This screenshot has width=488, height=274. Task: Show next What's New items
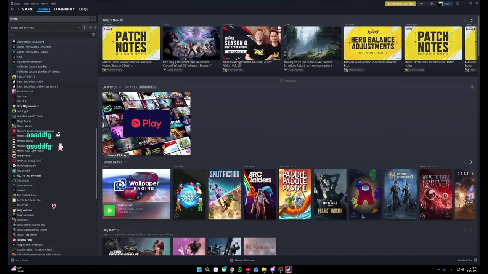point(471,20)
